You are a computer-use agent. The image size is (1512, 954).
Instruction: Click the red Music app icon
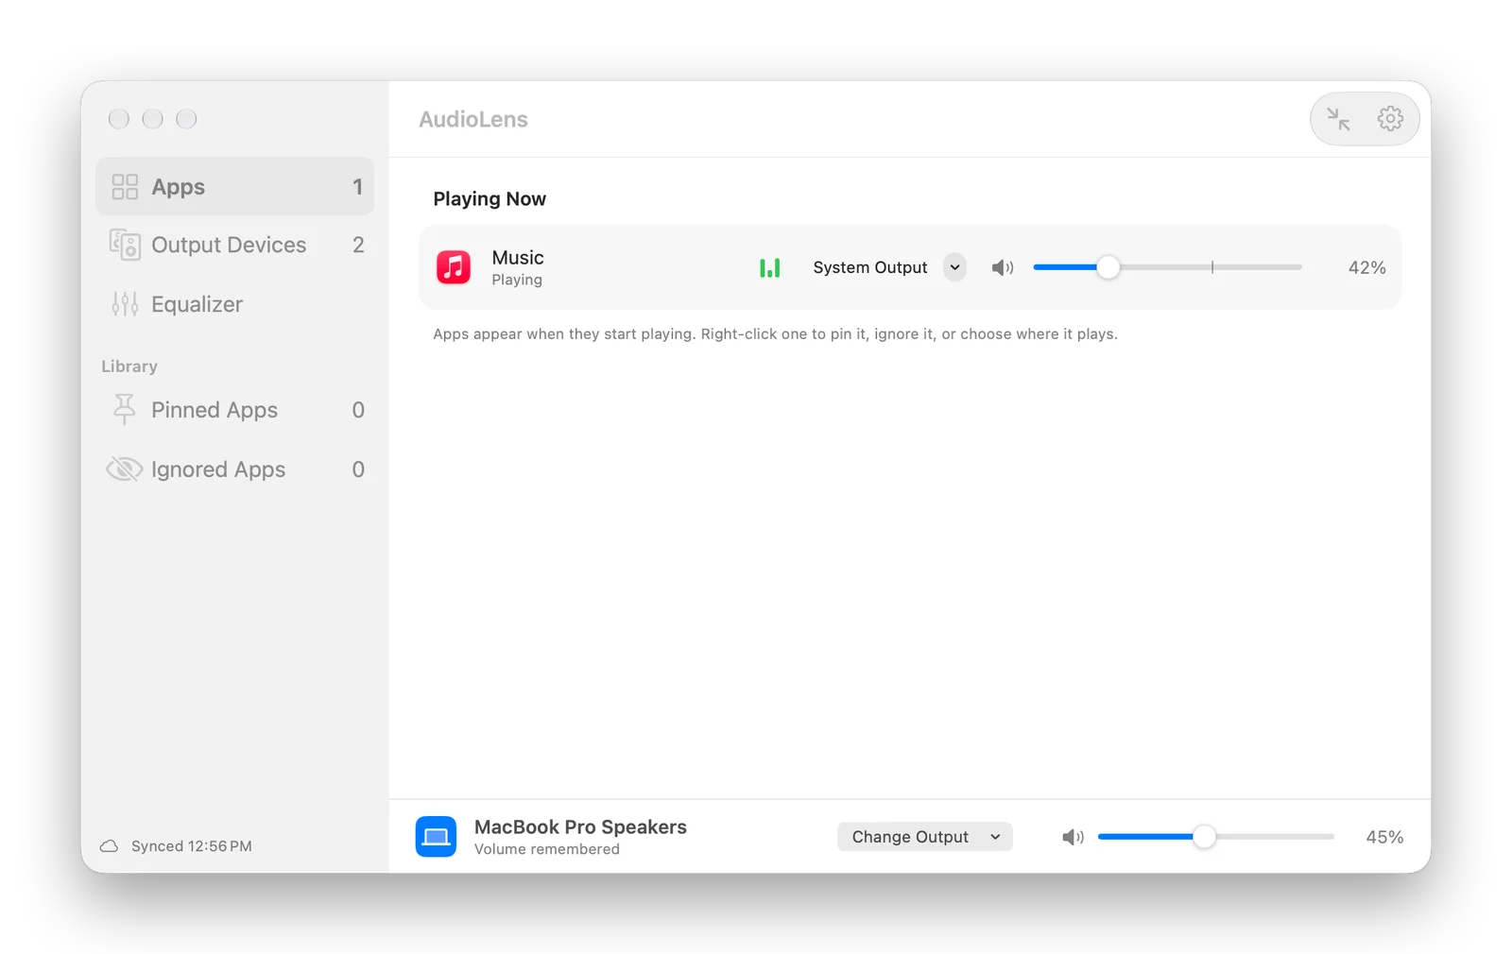point(454,267)
